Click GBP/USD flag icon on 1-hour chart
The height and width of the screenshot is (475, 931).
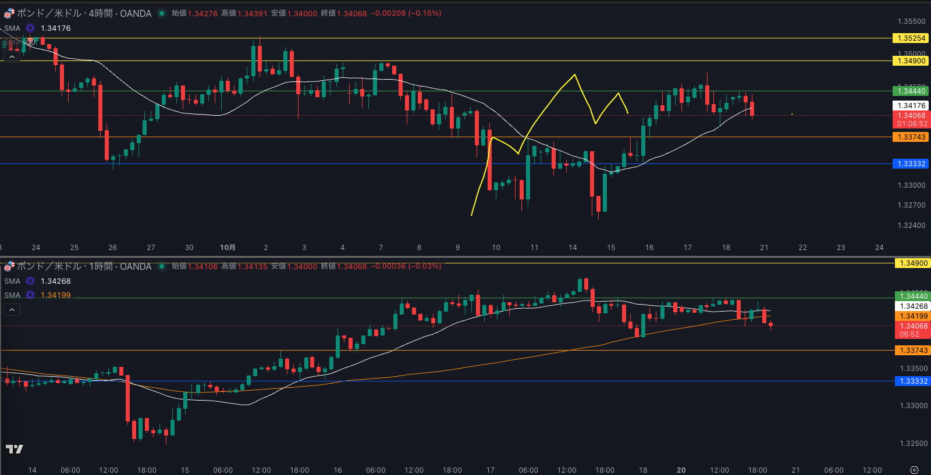click(9, 266)
